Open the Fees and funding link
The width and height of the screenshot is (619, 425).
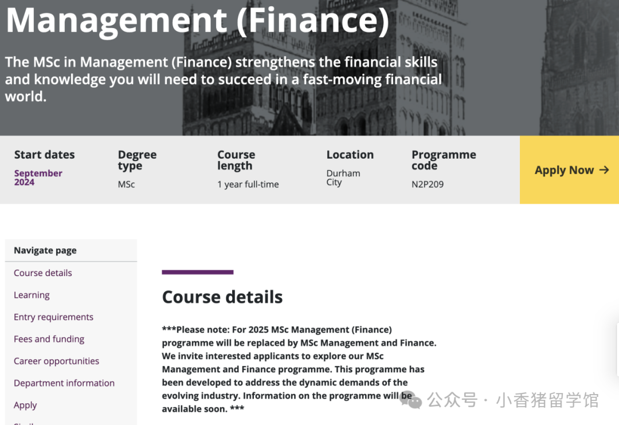coord(49,339)
